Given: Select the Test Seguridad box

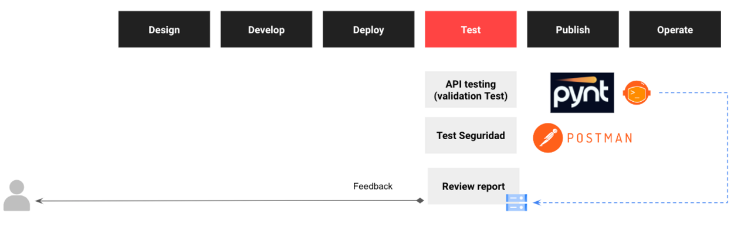Looking at the screenshot, I should pyautogui.click(x=471, y=135).
